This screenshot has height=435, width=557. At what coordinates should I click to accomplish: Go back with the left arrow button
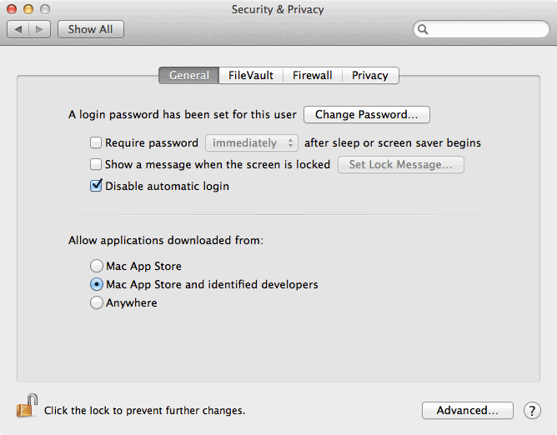tap(18, 29)
